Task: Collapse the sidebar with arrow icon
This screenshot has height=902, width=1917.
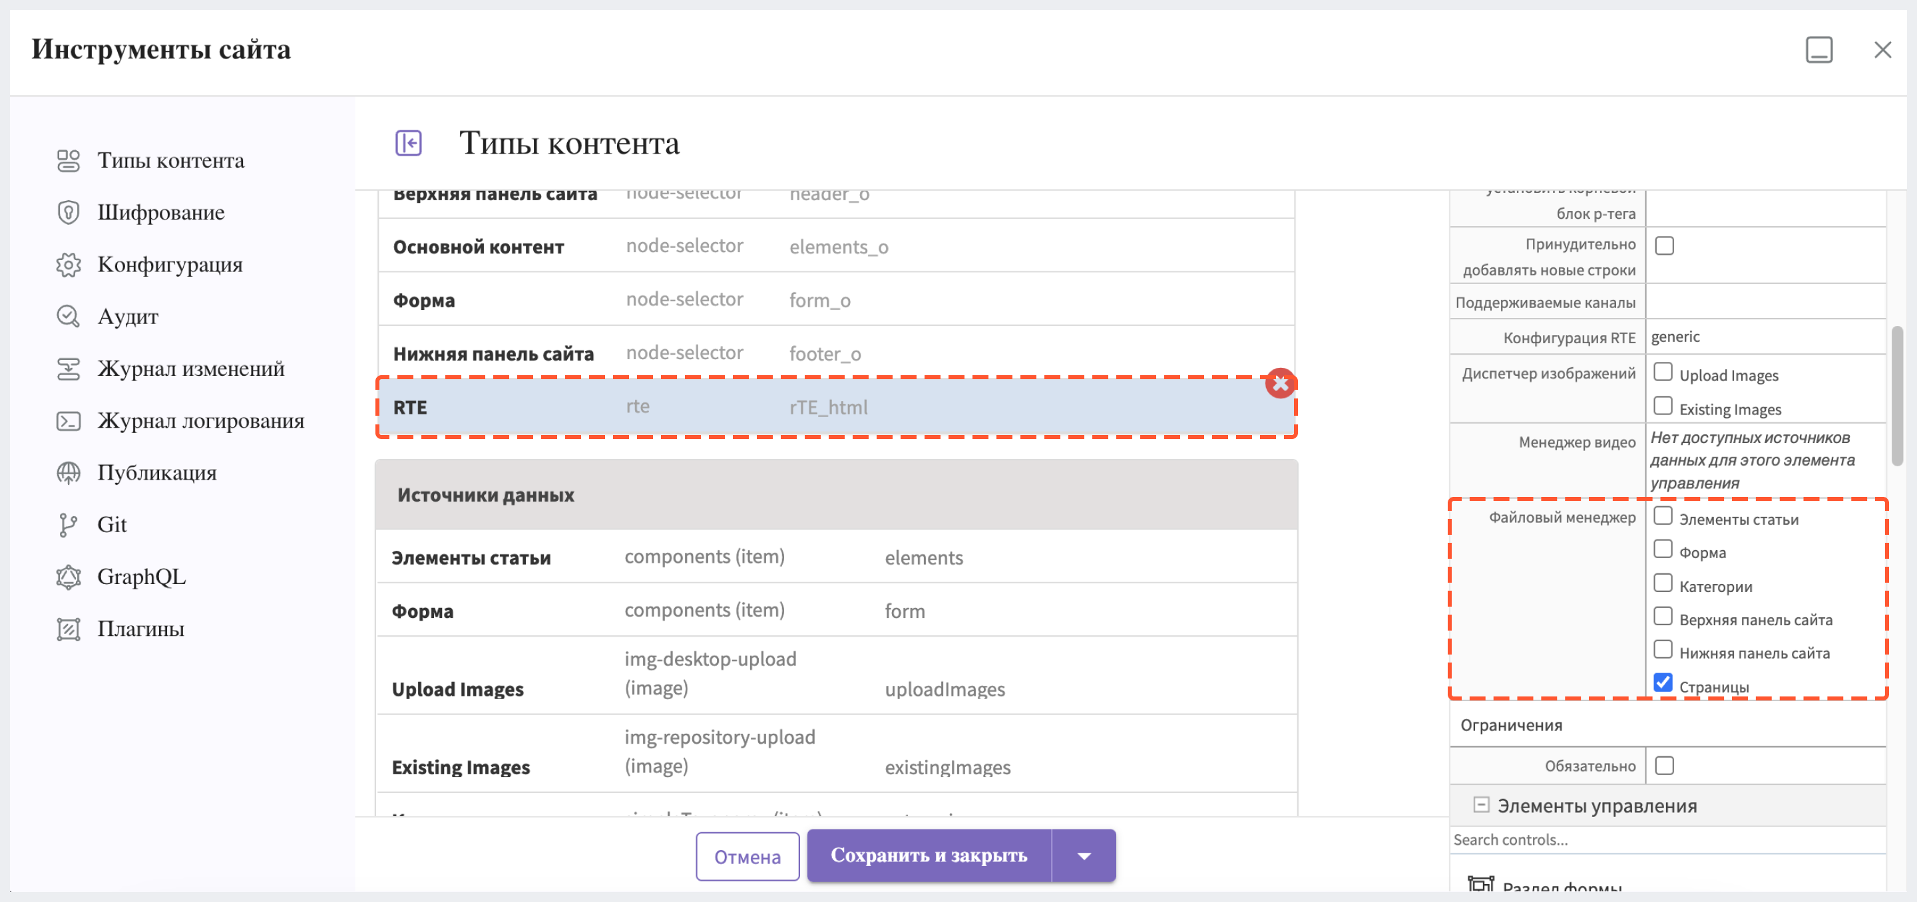Action: tap(409, 142)
